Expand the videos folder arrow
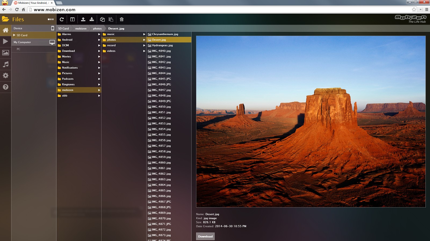This screenshot has width=430, height=241. 144,51
